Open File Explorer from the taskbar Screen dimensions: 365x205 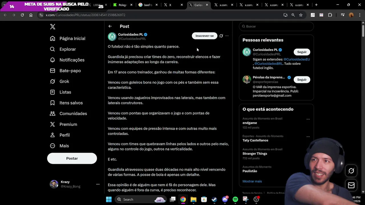(x=193, y=199)
